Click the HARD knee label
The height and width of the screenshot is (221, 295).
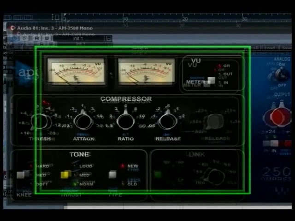42,166
